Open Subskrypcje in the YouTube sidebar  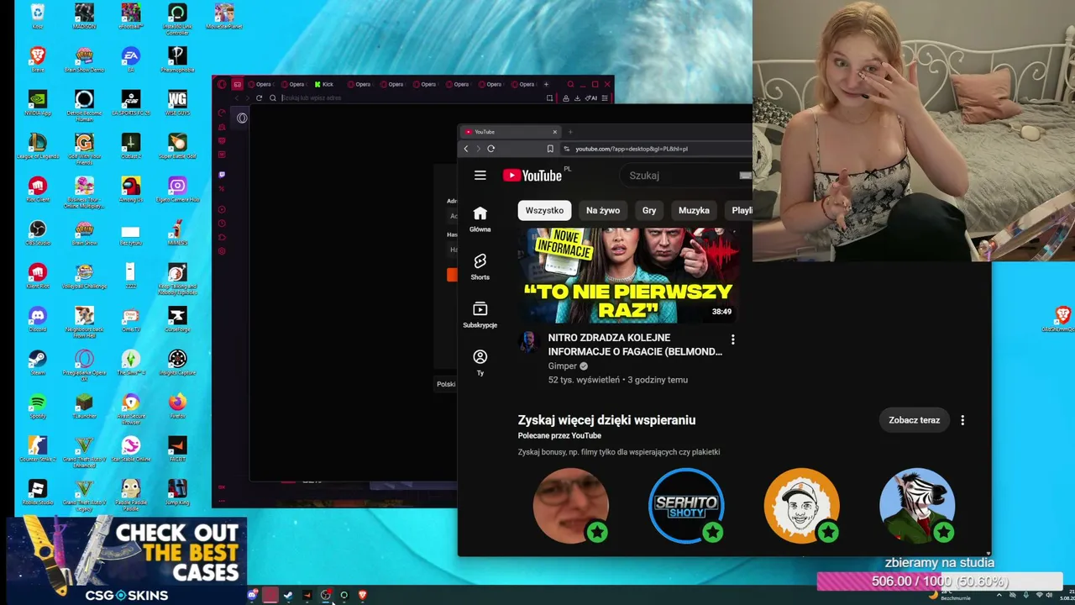tap(480, 314)
